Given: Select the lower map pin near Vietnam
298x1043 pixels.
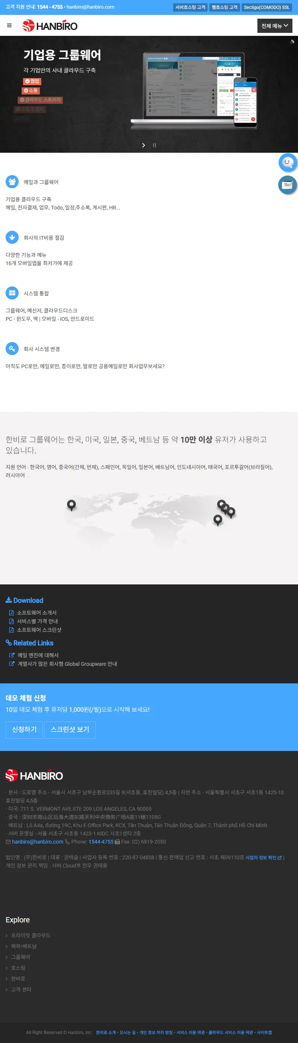Looking at the screenshot, I should click(x=218, y=520).
